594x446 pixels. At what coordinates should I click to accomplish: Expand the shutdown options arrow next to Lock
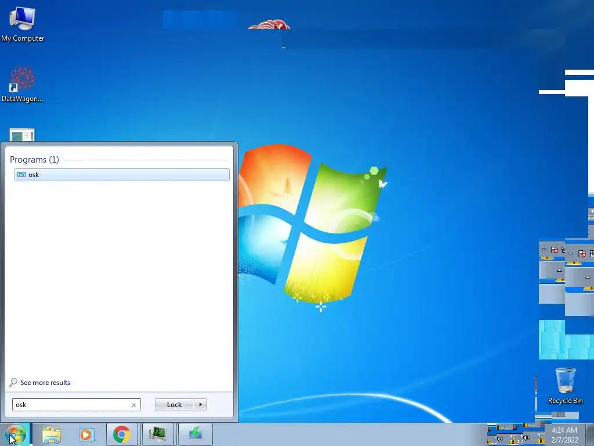pyautogui.click(x=200, y=405)
